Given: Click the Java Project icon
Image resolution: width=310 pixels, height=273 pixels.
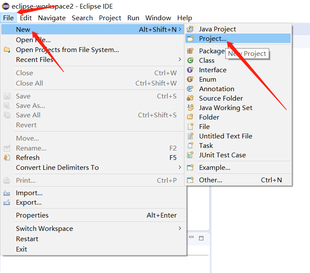Looking at the screenshot, I should click(x=190, y=29).
